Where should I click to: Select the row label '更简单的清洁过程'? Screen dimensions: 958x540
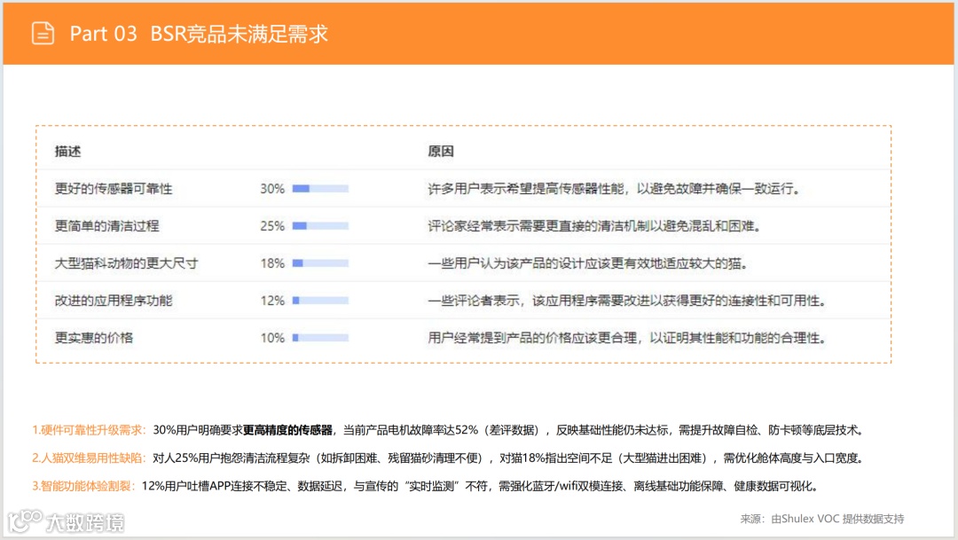107,226
